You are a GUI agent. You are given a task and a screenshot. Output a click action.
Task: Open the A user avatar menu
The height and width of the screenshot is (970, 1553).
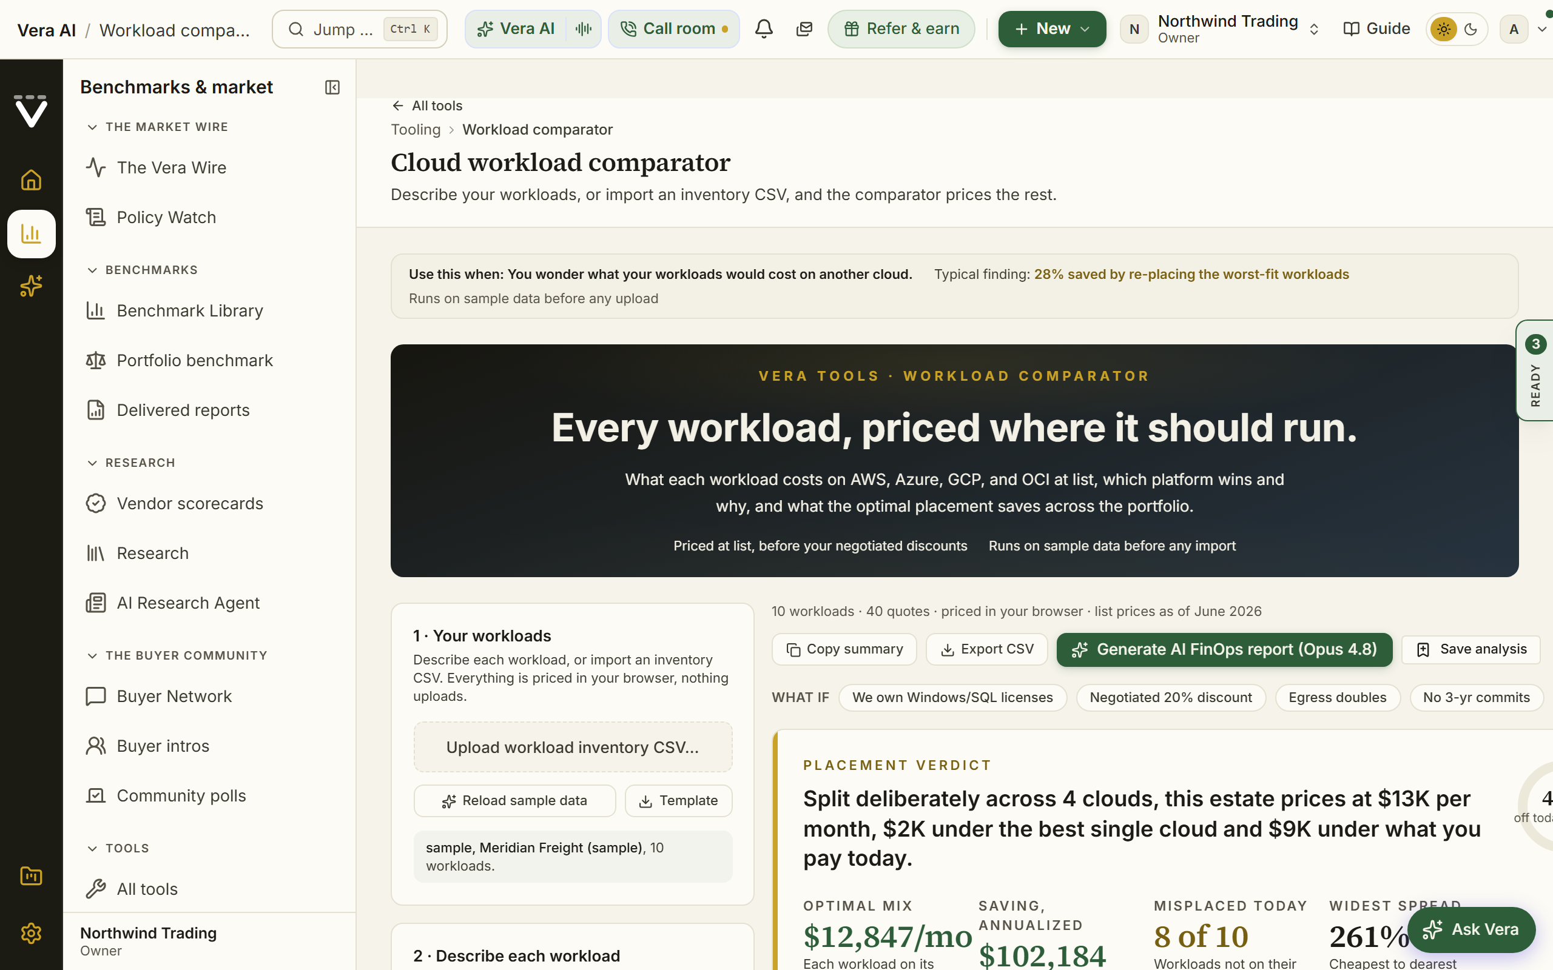[x=1514, y=29]
